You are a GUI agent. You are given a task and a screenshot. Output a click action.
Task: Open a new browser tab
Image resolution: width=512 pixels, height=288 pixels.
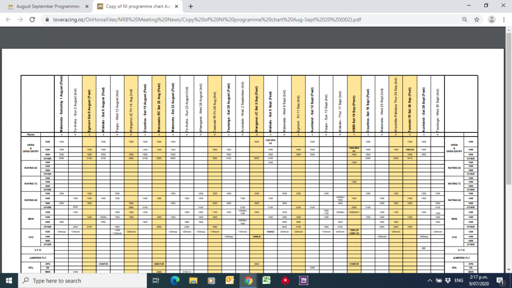(x=191, y=7)
